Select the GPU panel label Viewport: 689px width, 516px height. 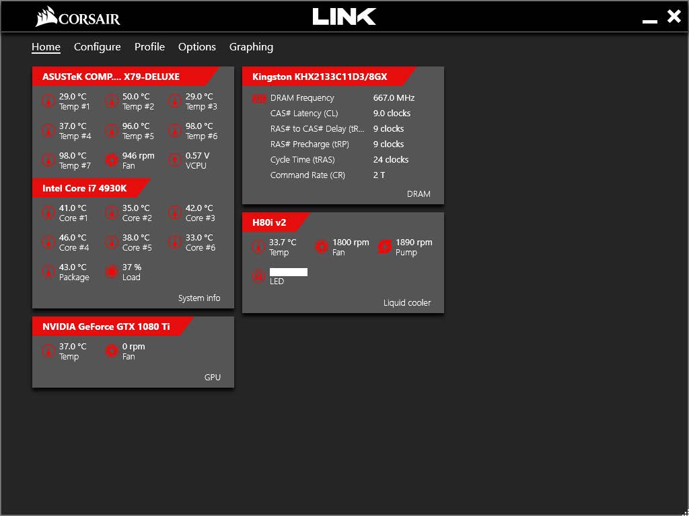click(x=213, y=378)
